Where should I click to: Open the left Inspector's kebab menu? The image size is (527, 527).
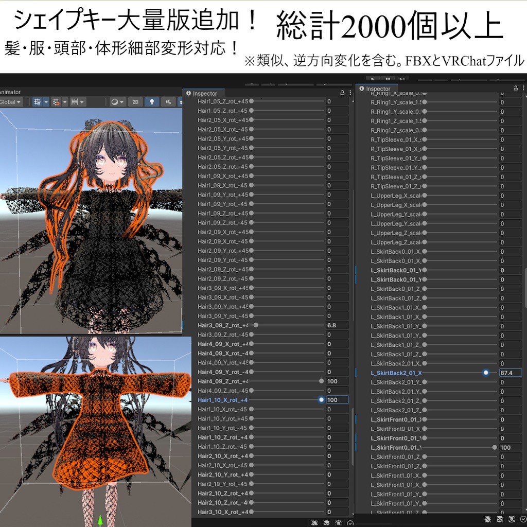click(350, 93)
